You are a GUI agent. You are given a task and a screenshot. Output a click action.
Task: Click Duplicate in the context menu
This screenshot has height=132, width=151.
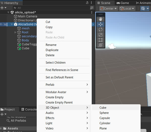(52, 50)
